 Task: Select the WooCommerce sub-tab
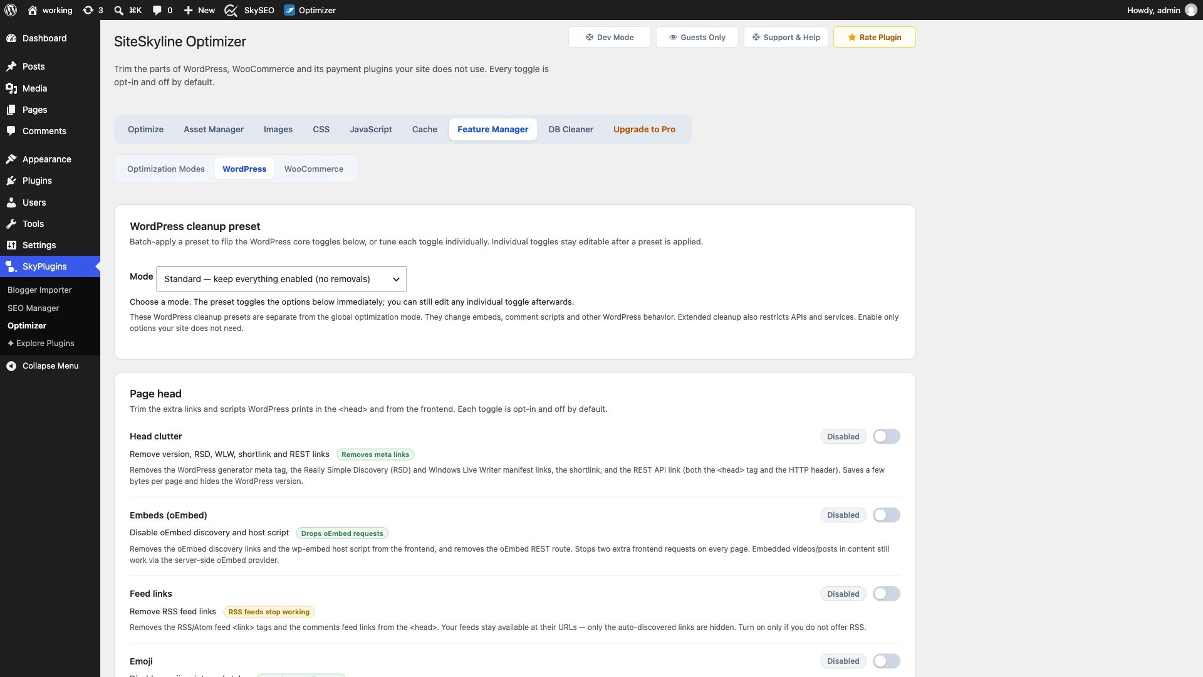(x=314, y=169)
